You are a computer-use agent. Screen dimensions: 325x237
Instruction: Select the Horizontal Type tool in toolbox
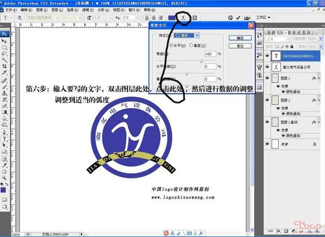(x=5, y=139)
